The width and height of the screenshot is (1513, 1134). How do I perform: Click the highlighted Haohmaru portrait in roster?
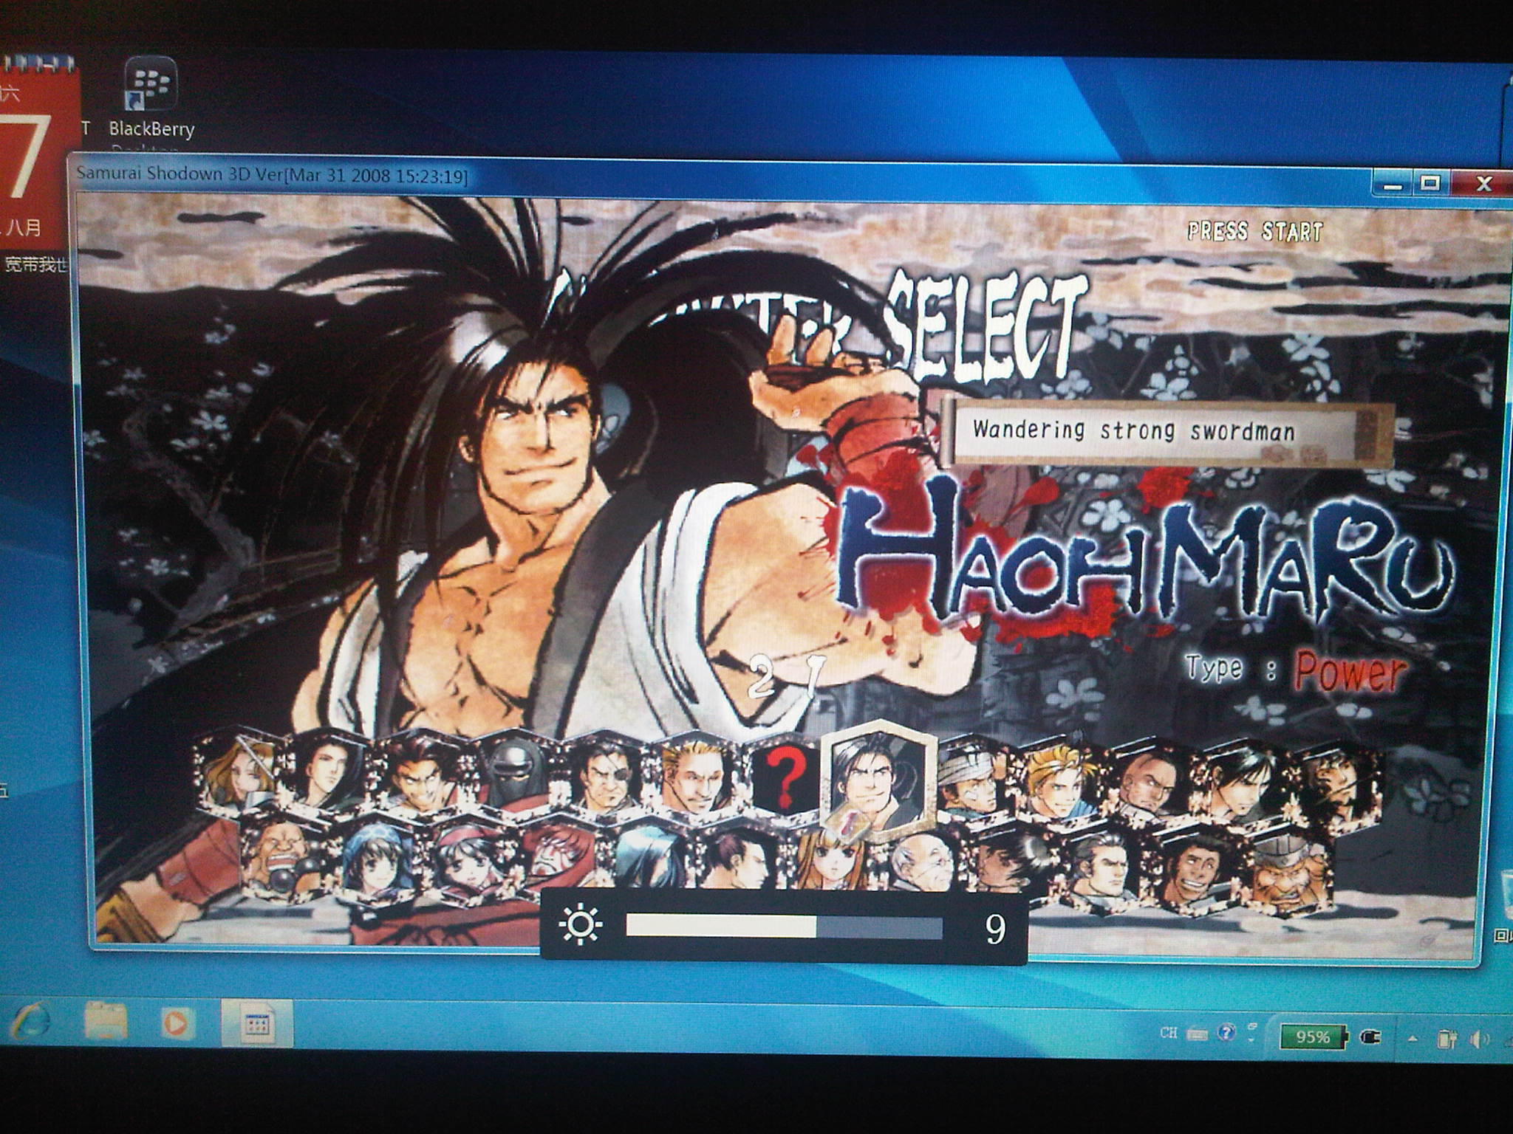pyautogui.click(x=878, y=780)
